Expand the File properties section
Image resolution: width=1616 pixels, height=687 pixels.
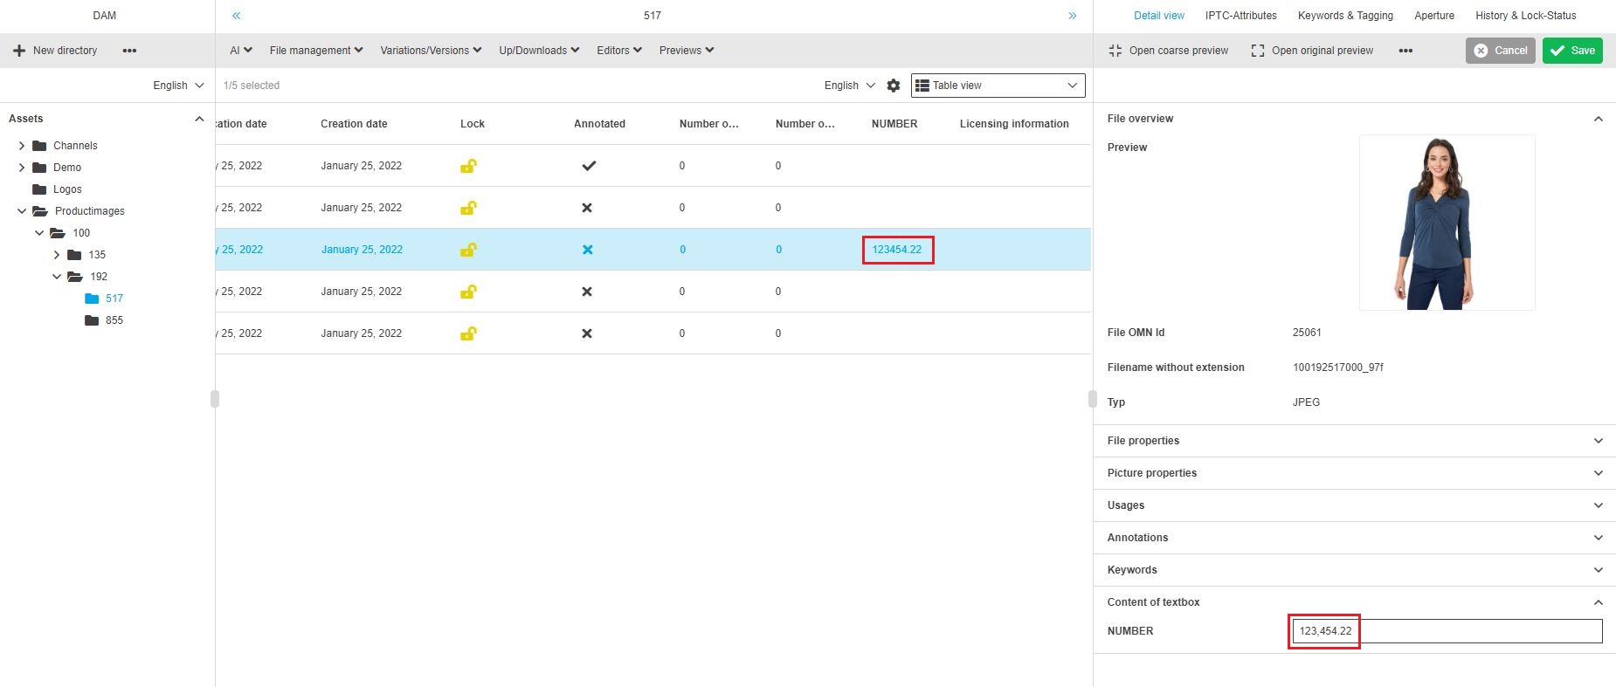coord(1353,441)
